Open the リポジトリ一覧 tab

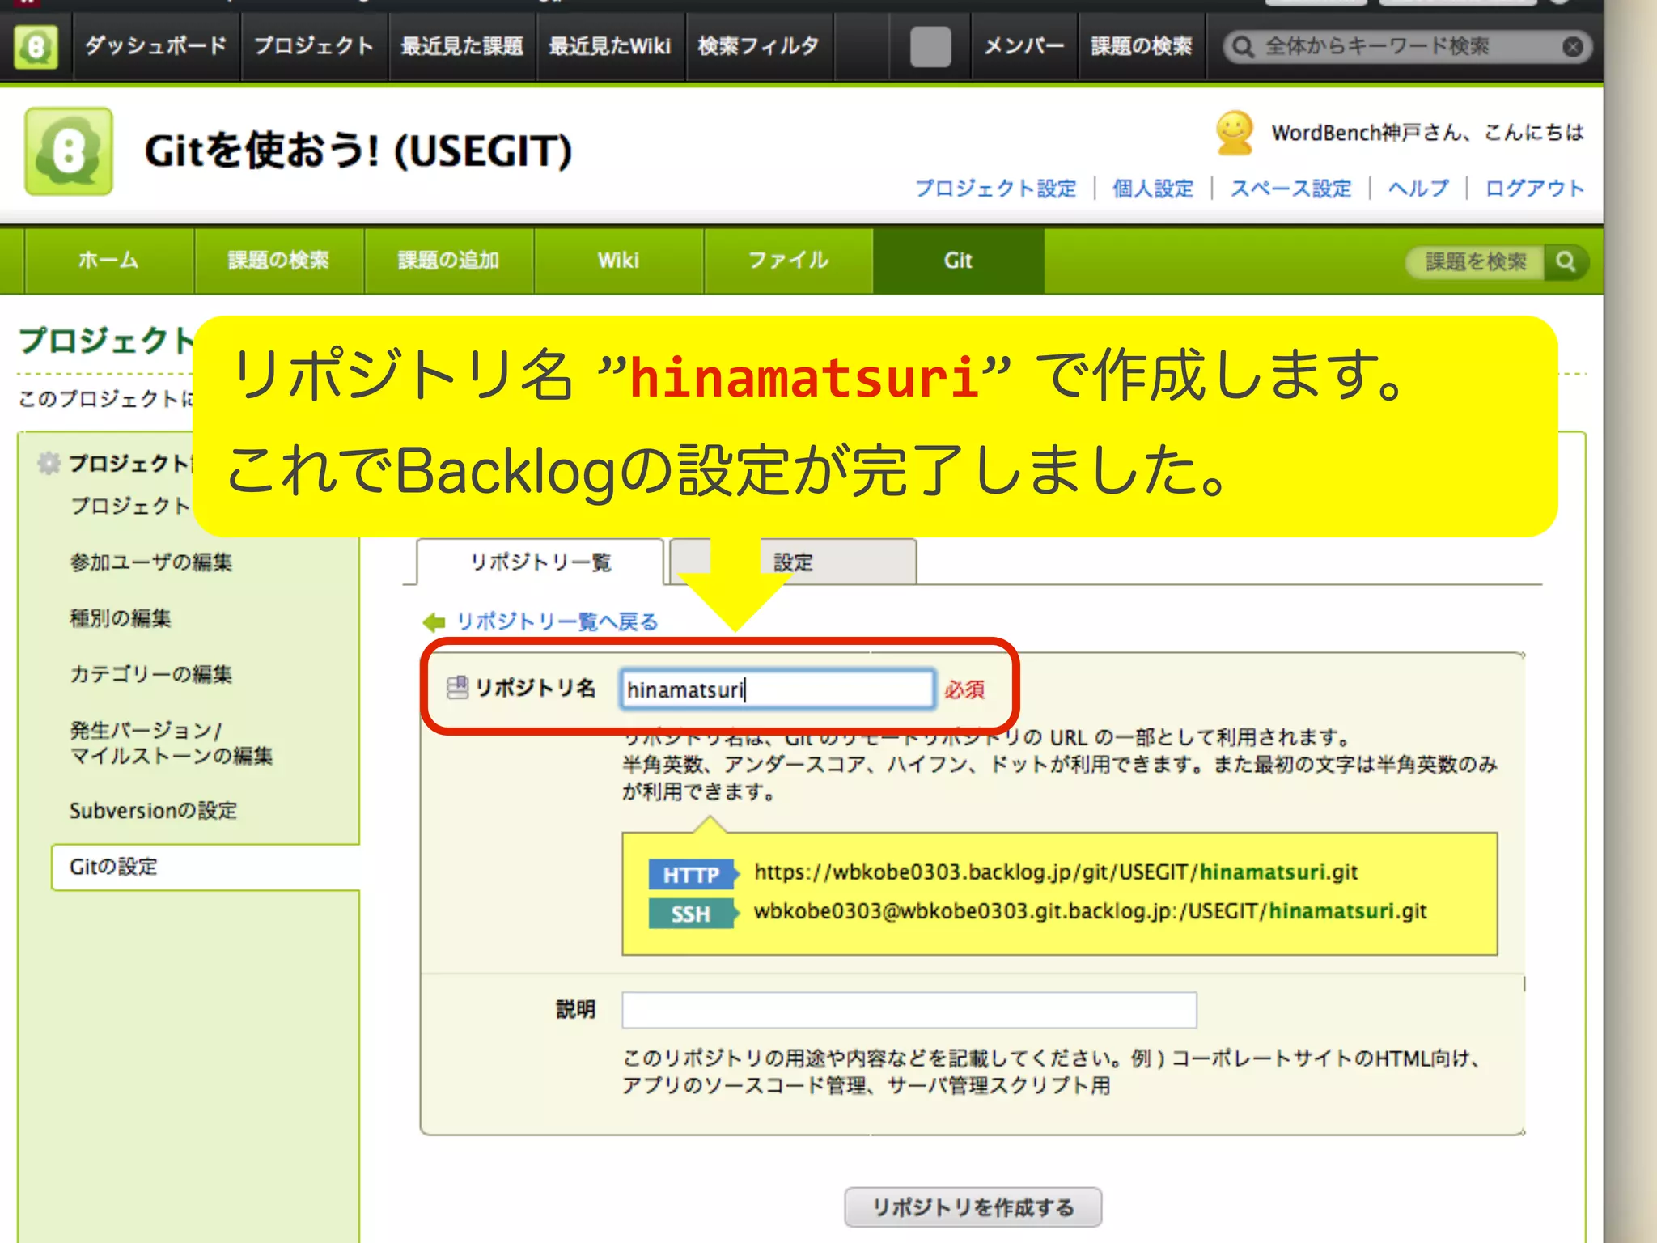[x=540, y=562]
